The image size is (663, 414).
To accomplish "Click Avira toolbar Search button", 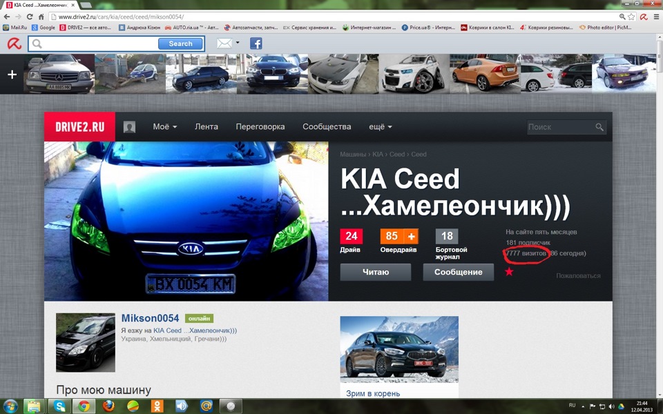I will pyautogui.click(x=180, y=43).
